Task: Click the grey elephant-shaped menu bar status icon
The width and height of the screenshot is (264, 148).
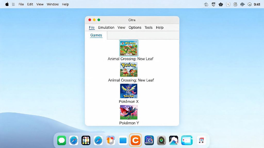Action: tap(242, 4)
